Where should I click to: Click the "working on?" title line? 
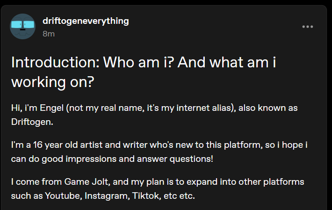(x=53, y=82)
